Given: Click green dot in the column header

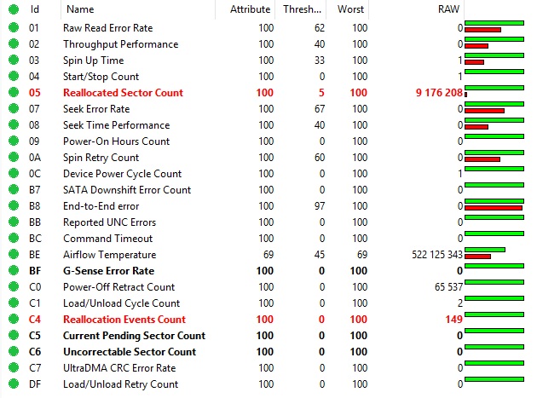Looking at the screenshot, I should pyautogui.click(x=13, y=9).
